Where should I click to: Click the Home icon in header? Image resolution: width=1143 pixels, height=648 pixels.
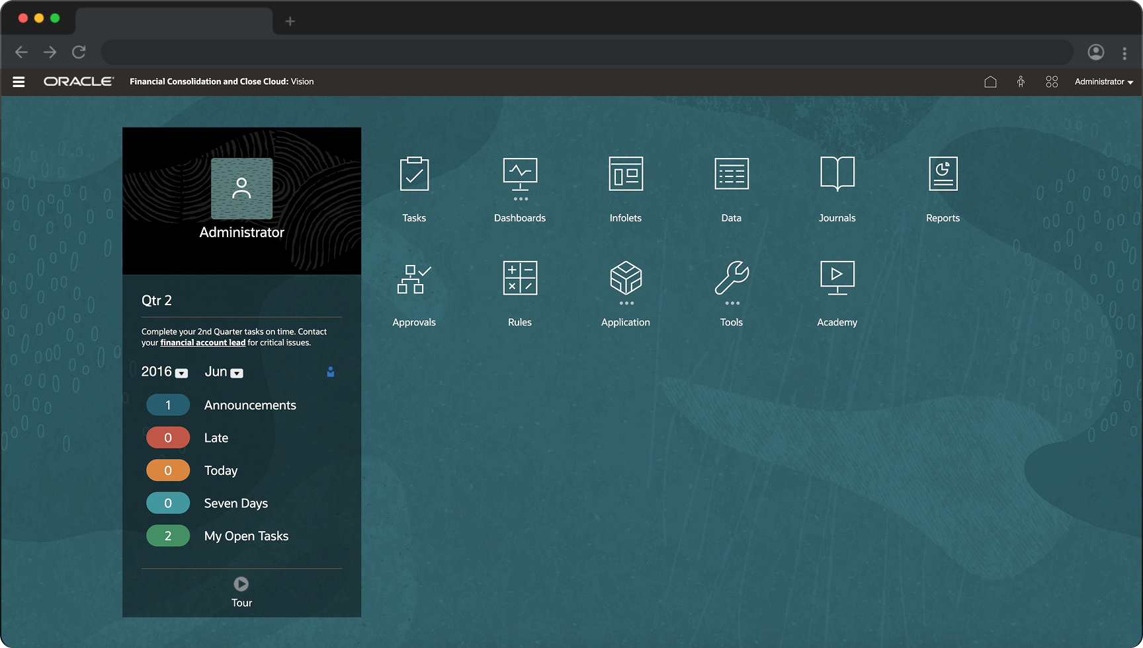pyautogui.click(x=990, y=82)
